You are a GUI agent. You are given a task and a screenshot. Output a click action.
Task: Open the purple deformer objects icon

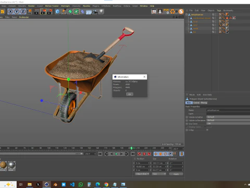point(83,11)
